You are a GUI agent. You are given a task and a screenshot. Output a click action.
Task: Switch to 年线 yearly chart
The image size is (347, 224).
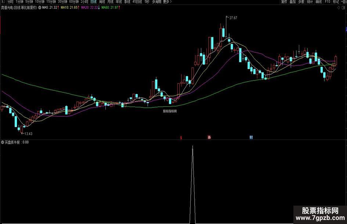coord(119,1)
